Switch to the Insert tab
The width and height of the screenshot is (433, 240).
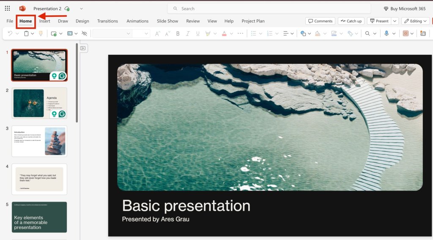tap(45, 21)
